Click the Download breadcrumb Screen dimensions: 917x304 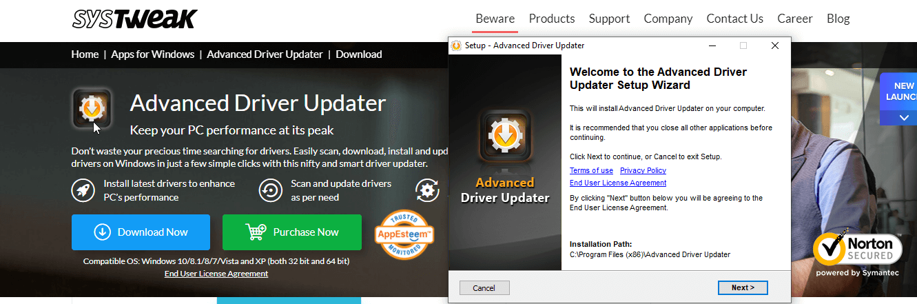click(x=358, y=54)
